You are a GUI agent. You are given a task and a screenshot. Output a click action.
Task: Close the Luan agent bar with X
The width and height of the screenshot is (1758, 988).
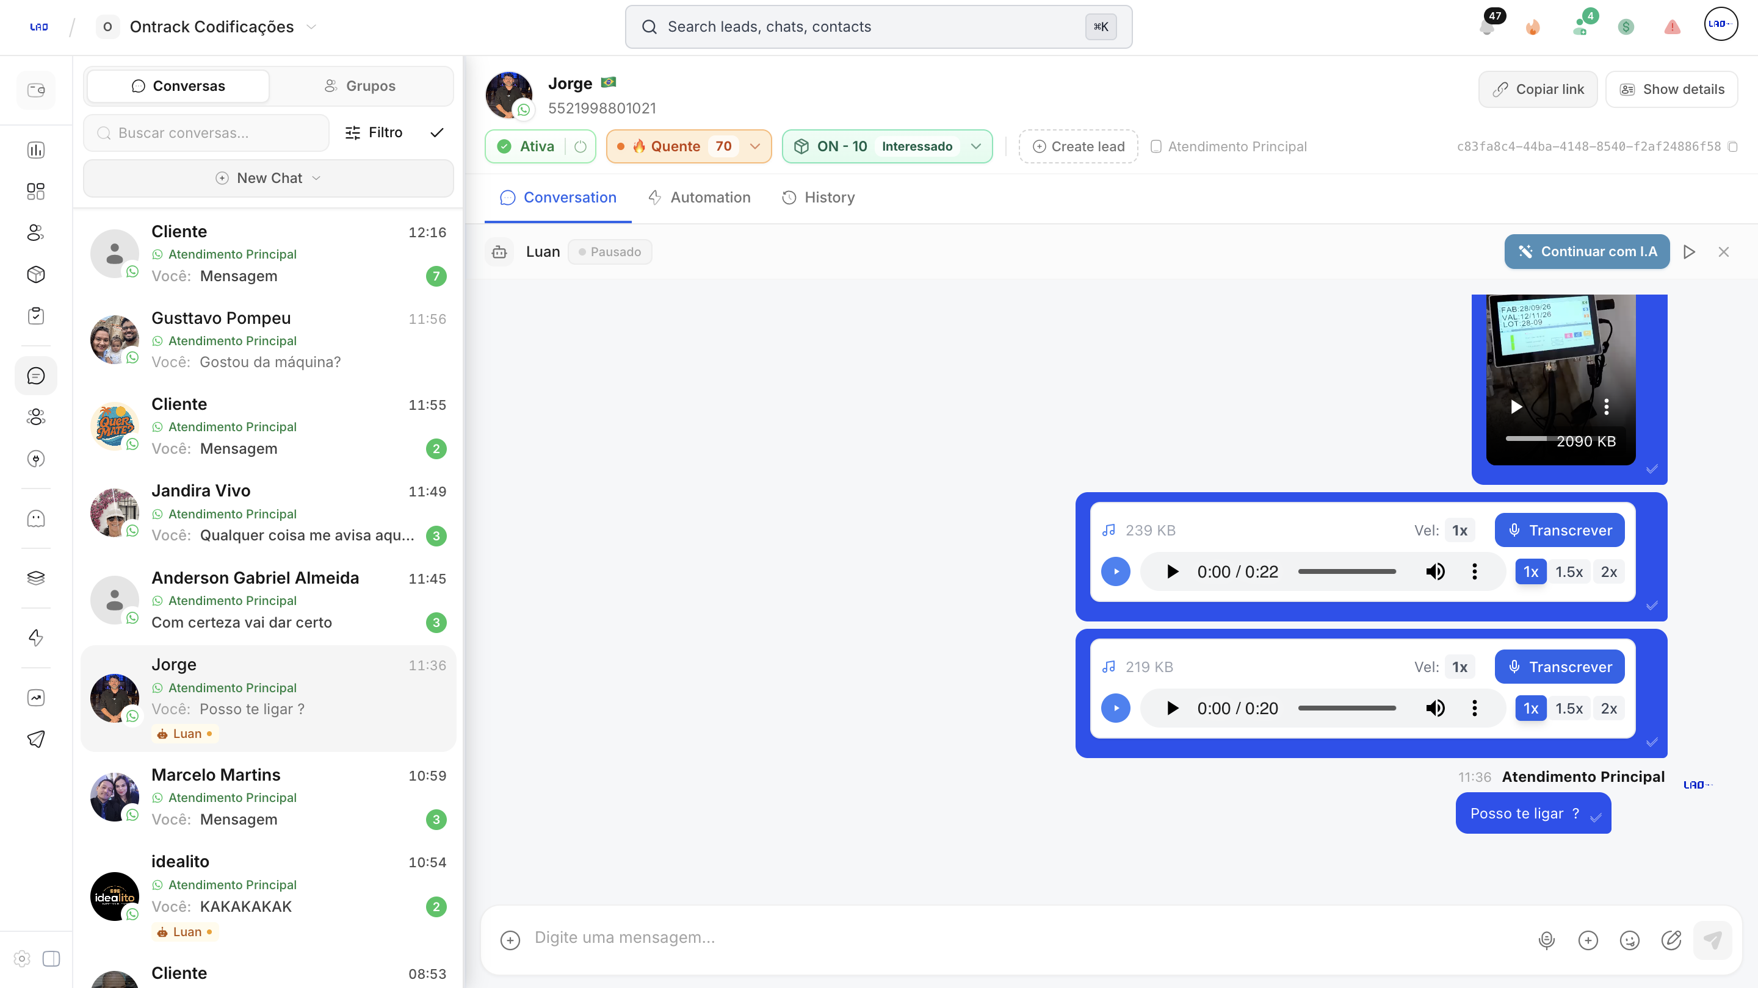click(x=1724, y=252)
